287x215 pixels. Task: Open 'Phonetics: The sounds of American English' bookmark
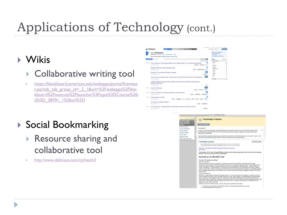[x=163, y=73]
